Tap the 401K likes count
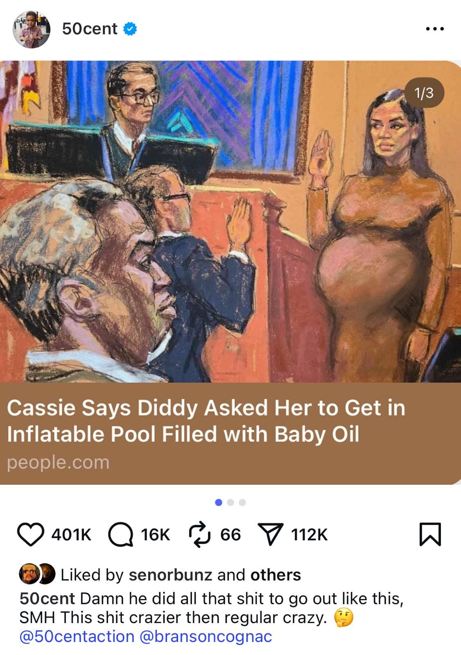 click(x=71, y=535)
